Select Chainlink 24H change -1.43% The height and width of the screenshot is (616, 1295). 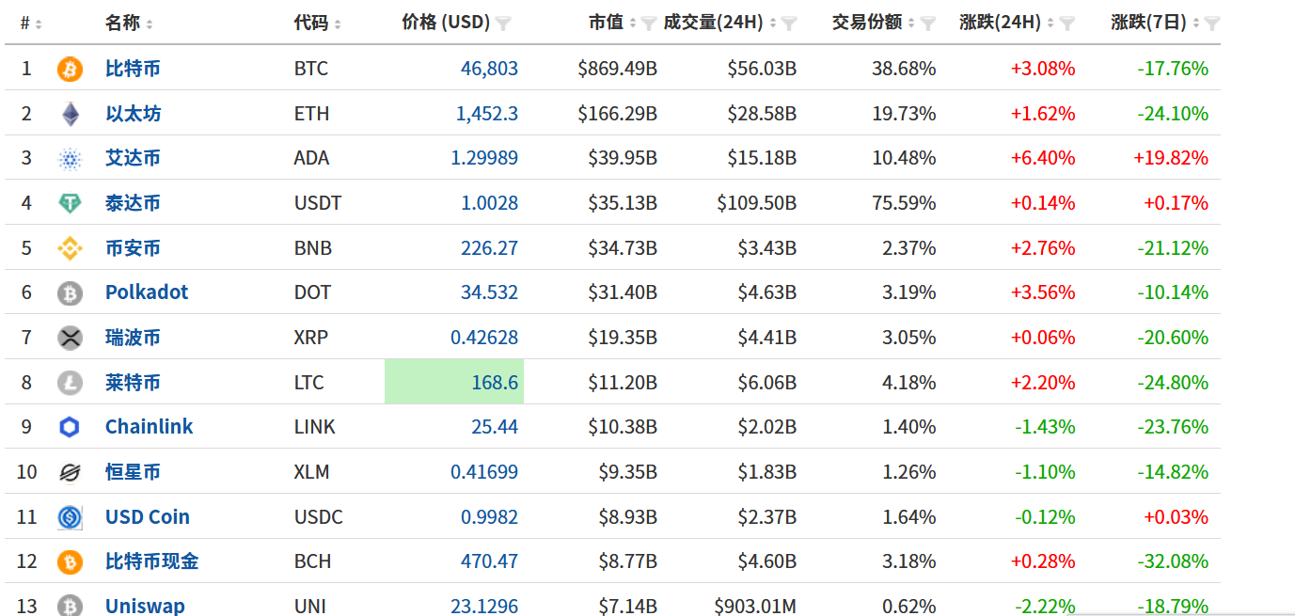(1045, 427)
